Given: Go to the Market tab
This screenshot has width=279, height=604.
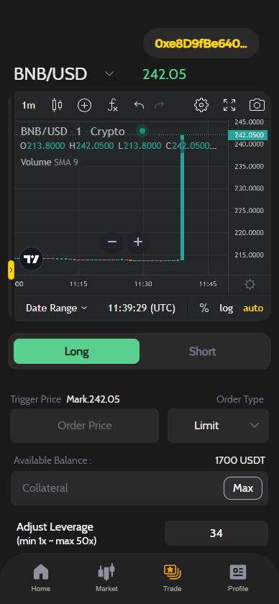Looking at the screenshot, I should 106,578.
